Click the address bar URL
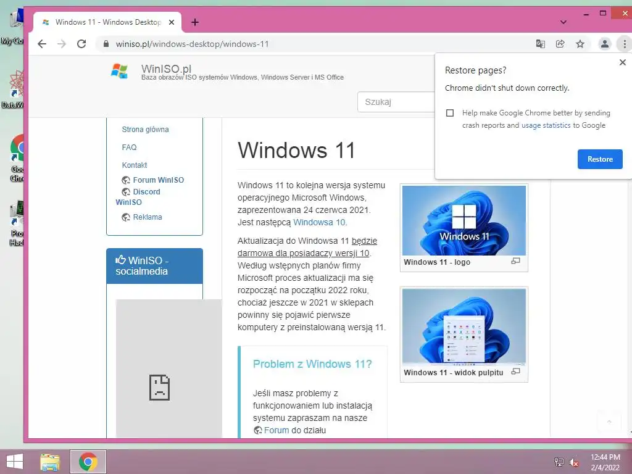Image resolution: width=632 pixels, height=474 pixels. point(193,44)
